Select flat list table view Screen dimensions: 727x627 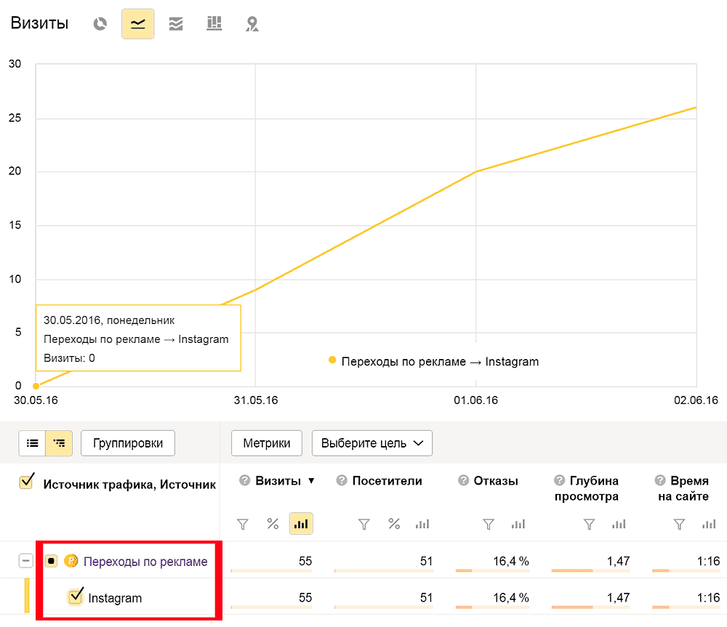coord(33,443)
